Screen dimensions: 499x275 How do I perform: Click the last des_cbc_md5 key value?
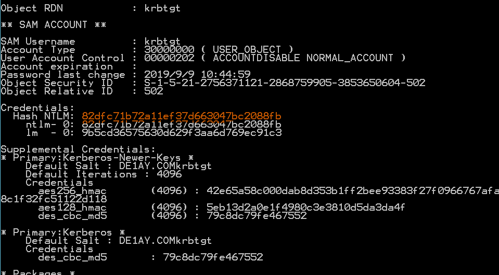tap(213, 257)
